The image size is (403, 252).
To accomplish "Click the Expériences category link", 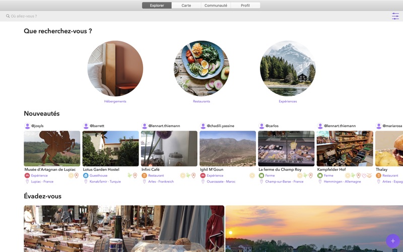I will point(288,101).
